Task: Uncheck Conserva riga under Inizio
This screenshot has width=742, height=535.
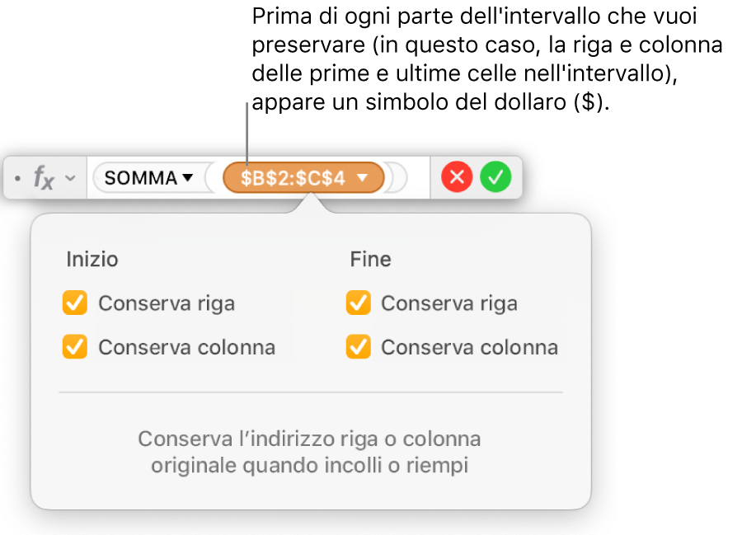Action: point(75,303)
